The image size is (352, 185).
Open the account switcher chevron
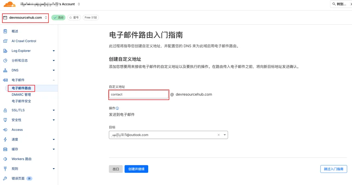[x=79, y=4]
